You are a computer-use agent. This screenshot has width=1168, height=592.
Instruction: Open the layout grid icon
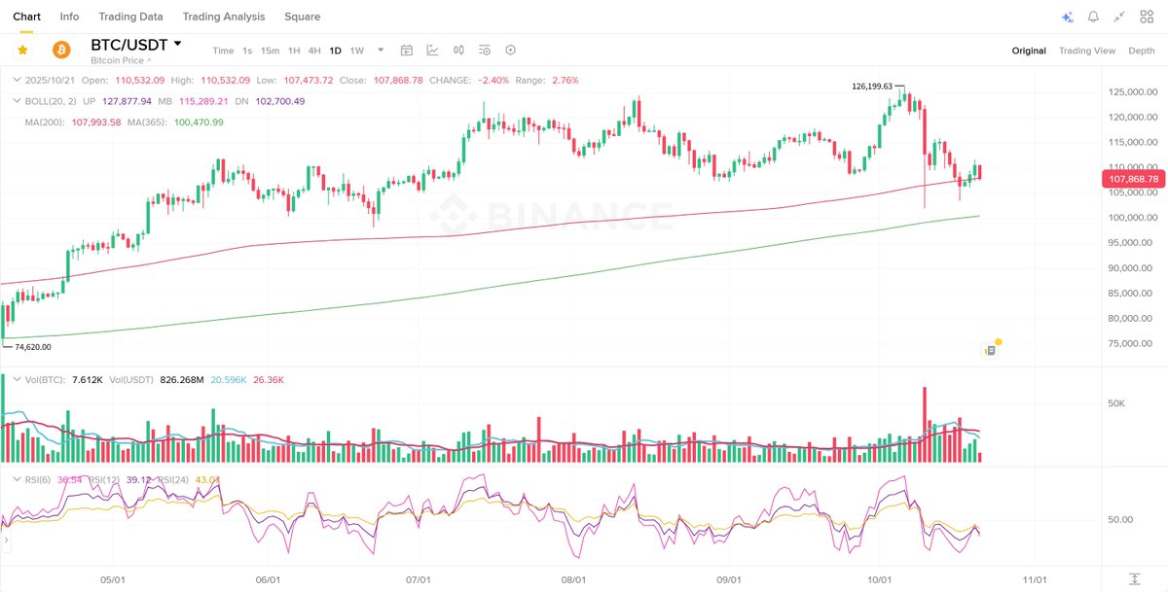coord(1146,17)
